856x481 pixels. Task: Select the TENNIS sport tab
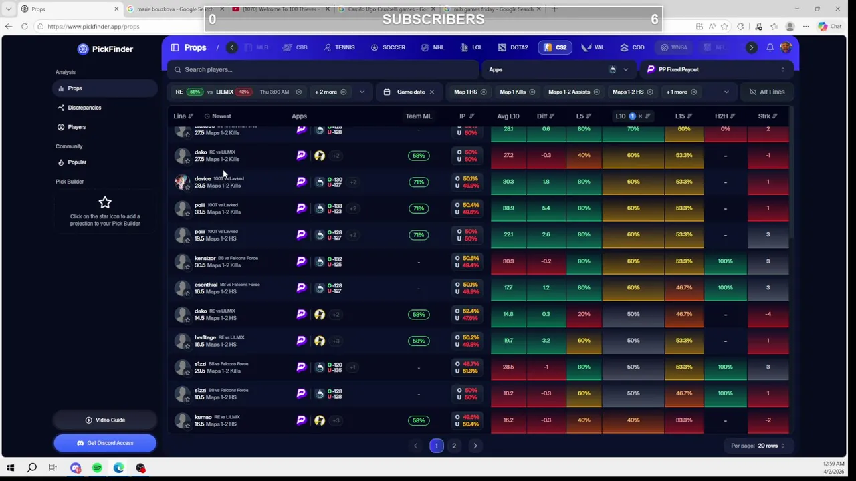(x=339, y=47)
